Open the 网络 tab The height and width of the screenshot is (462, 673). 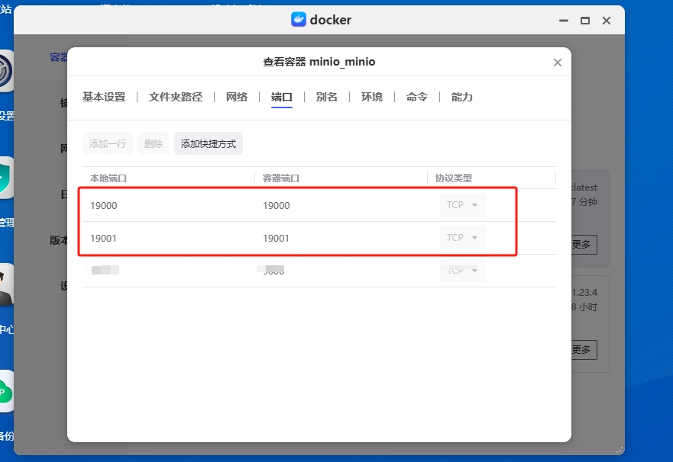pos(237,97)
